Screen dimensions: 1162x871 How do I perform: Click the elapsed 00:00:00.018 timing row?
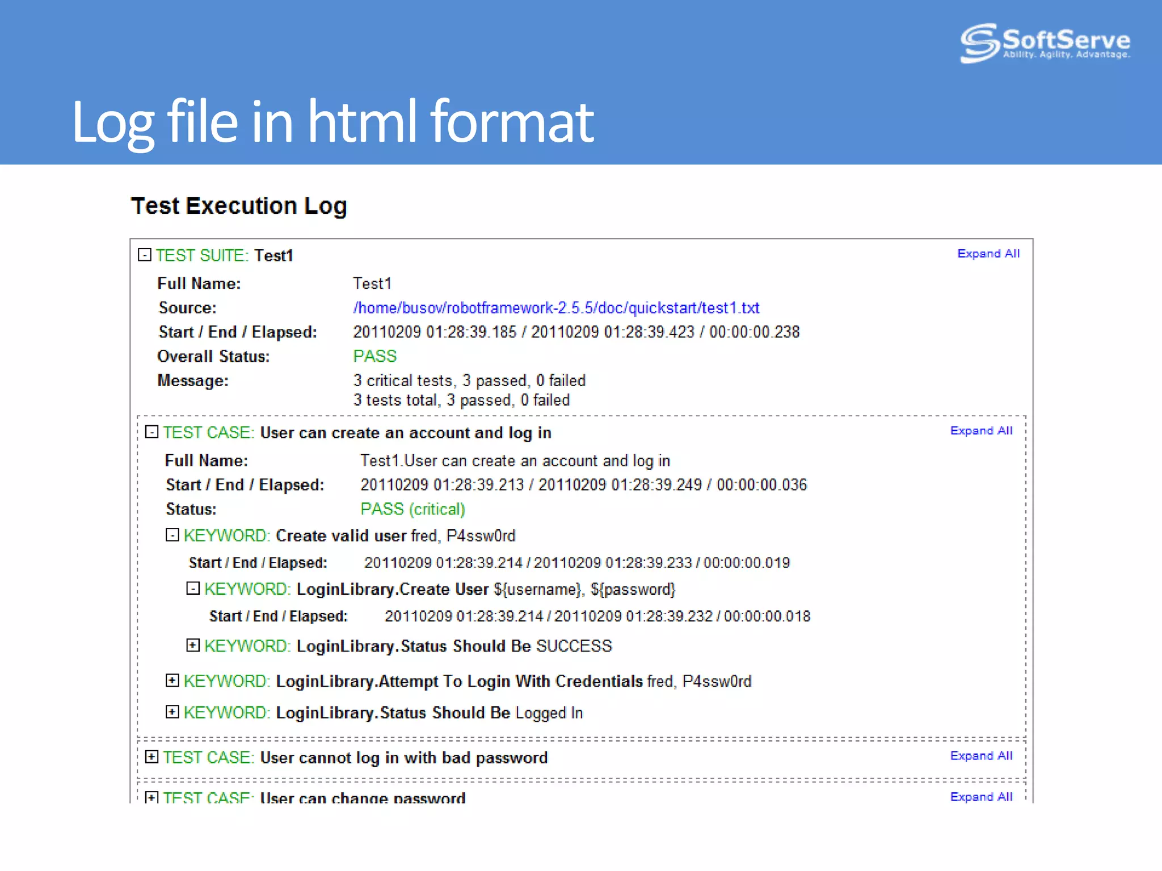(597, 616)
